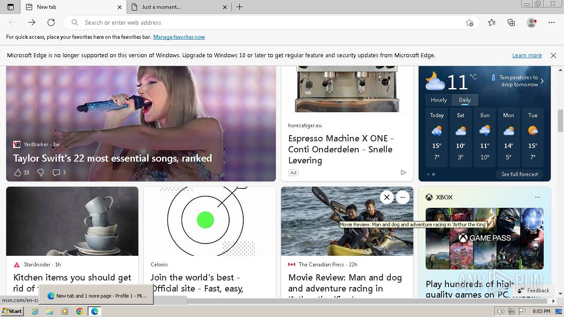The image size is (564, 317).
Task: Hide the Movie Review story with X
Action: click(387, 197)
